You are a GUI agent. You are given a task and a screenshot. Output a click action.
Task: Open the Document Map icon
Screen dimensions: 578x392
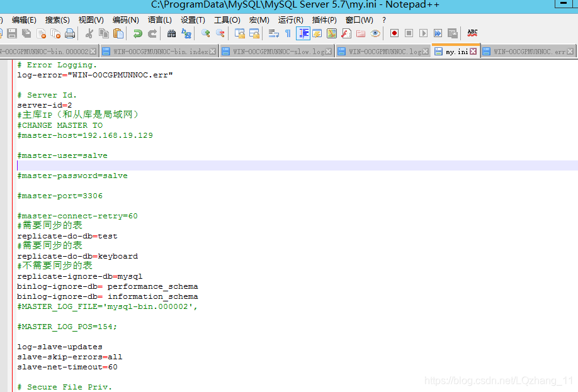pyautogui.click(x=332, y=33)
